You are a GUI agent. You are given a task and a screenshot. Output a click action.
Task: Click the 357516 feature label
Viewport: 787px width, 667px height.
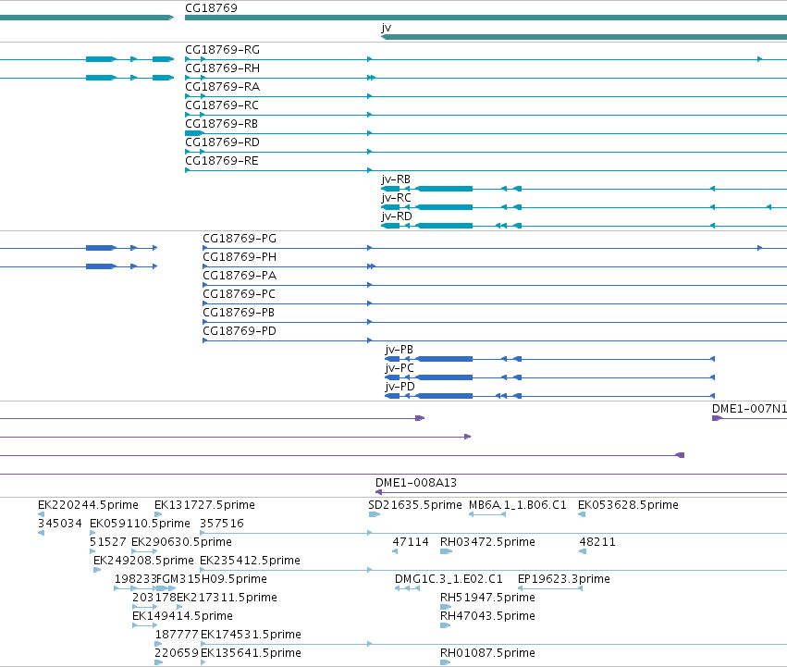222,524
